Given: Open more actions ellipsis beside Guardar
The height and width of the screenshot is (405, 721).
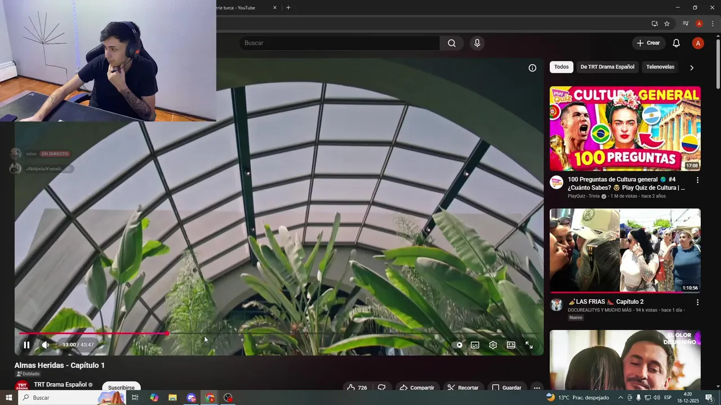Looking at the screenshot, I should tap(537, 388).
